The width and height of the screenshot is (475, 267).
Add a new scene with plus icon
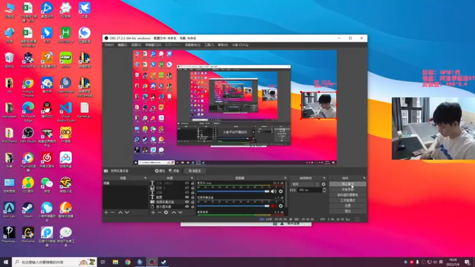(x=106, y=212)
